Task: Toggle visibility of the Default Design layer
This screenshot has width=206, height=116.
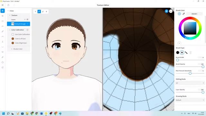Action: pos(28,24)
